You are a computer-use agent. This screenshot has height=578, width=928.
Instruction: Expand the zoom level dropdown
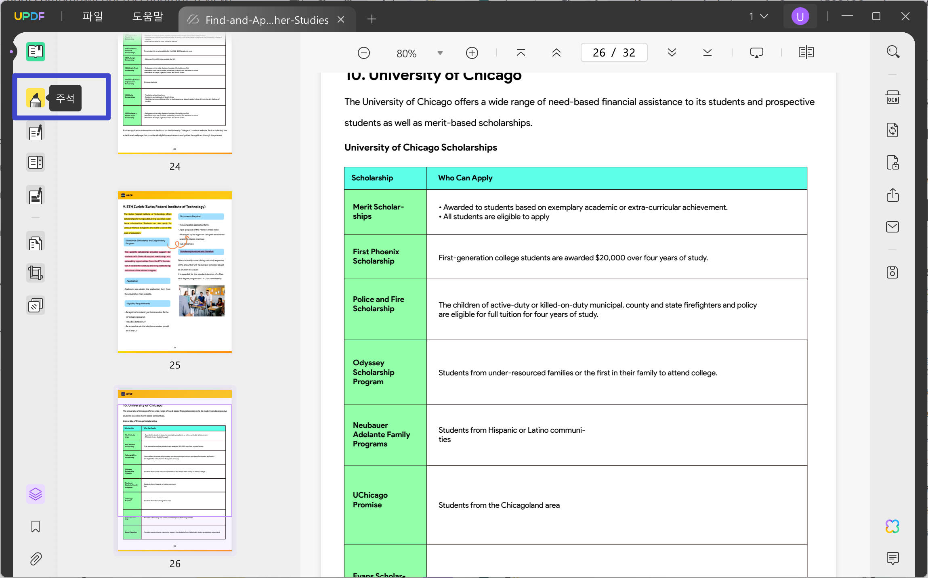point(440,53)
